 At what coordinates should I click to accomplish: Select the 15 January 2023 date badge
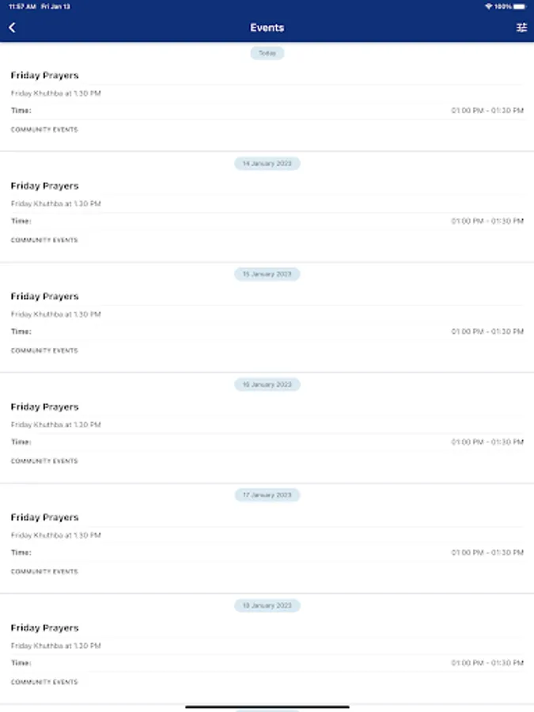[267, 275]
